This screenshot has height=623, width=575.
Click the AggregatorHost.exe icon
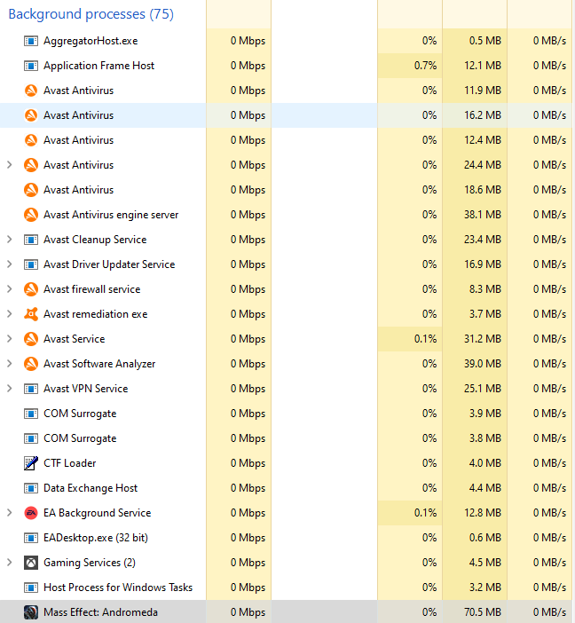click(x=31, y=41)
